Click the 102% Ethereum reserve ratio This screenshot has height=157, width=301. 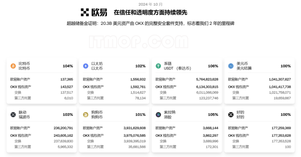[140, 66]
